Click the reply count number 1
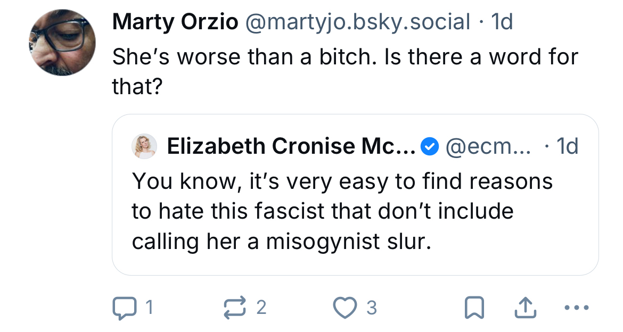The width and height of the screenshot is (623, 332). pyautogui.click(x=150, y=308)
